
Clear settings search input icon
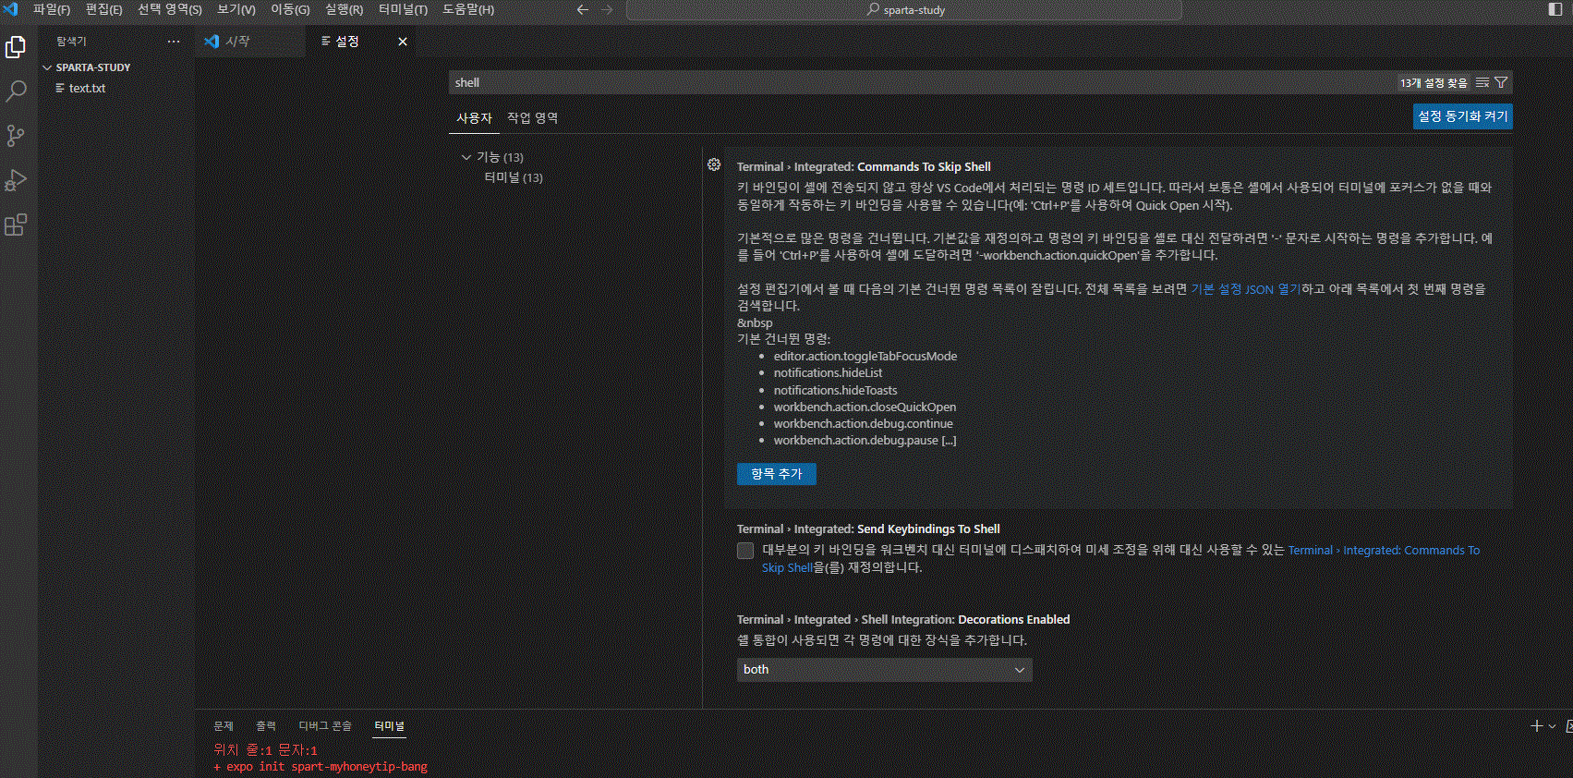(1482, 82)
